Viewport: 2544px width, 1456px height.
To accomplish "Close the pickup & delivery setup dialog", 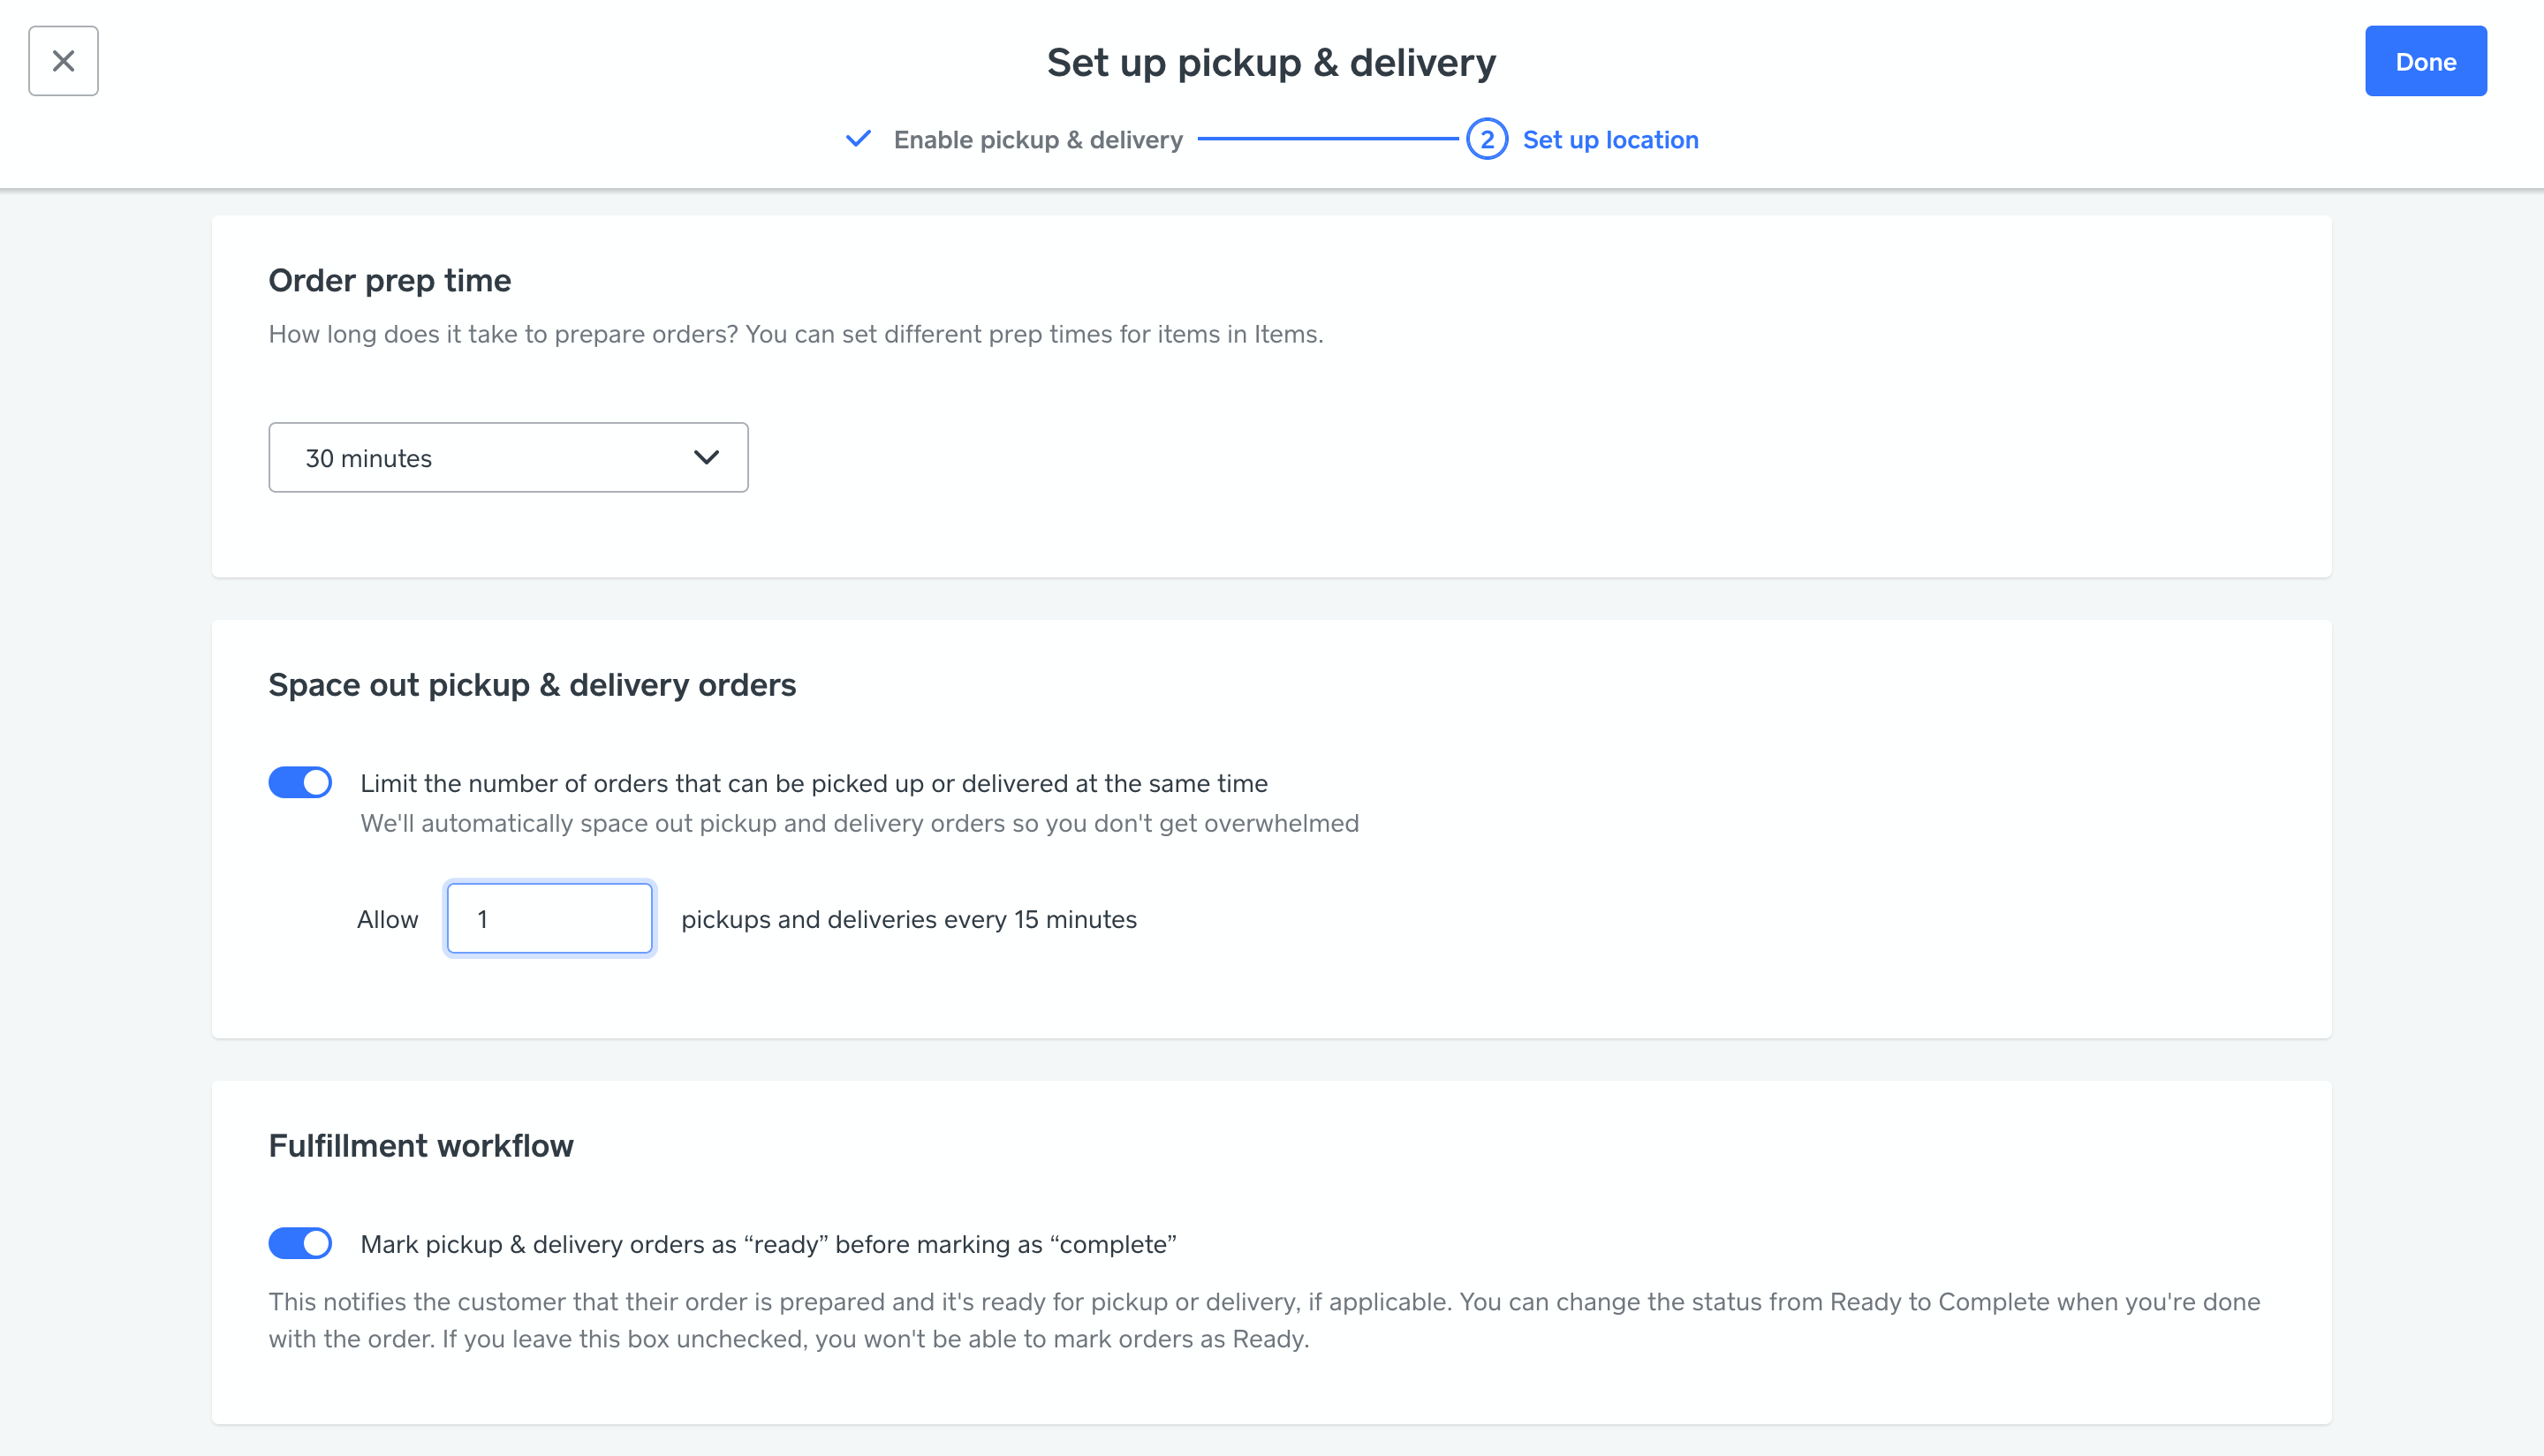I will click(63, 61).
